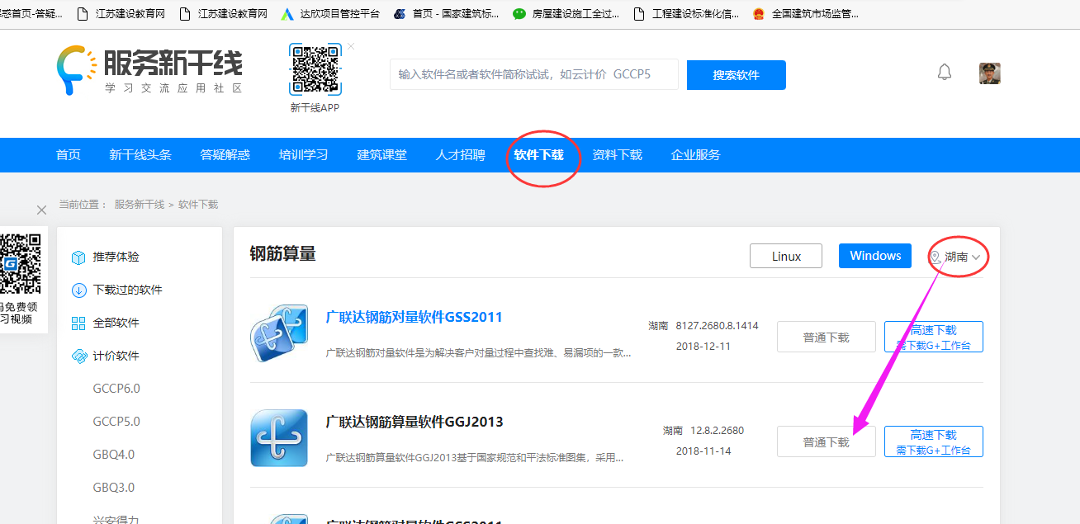Click the location pin icon beside 湖南

click(936, 257)
